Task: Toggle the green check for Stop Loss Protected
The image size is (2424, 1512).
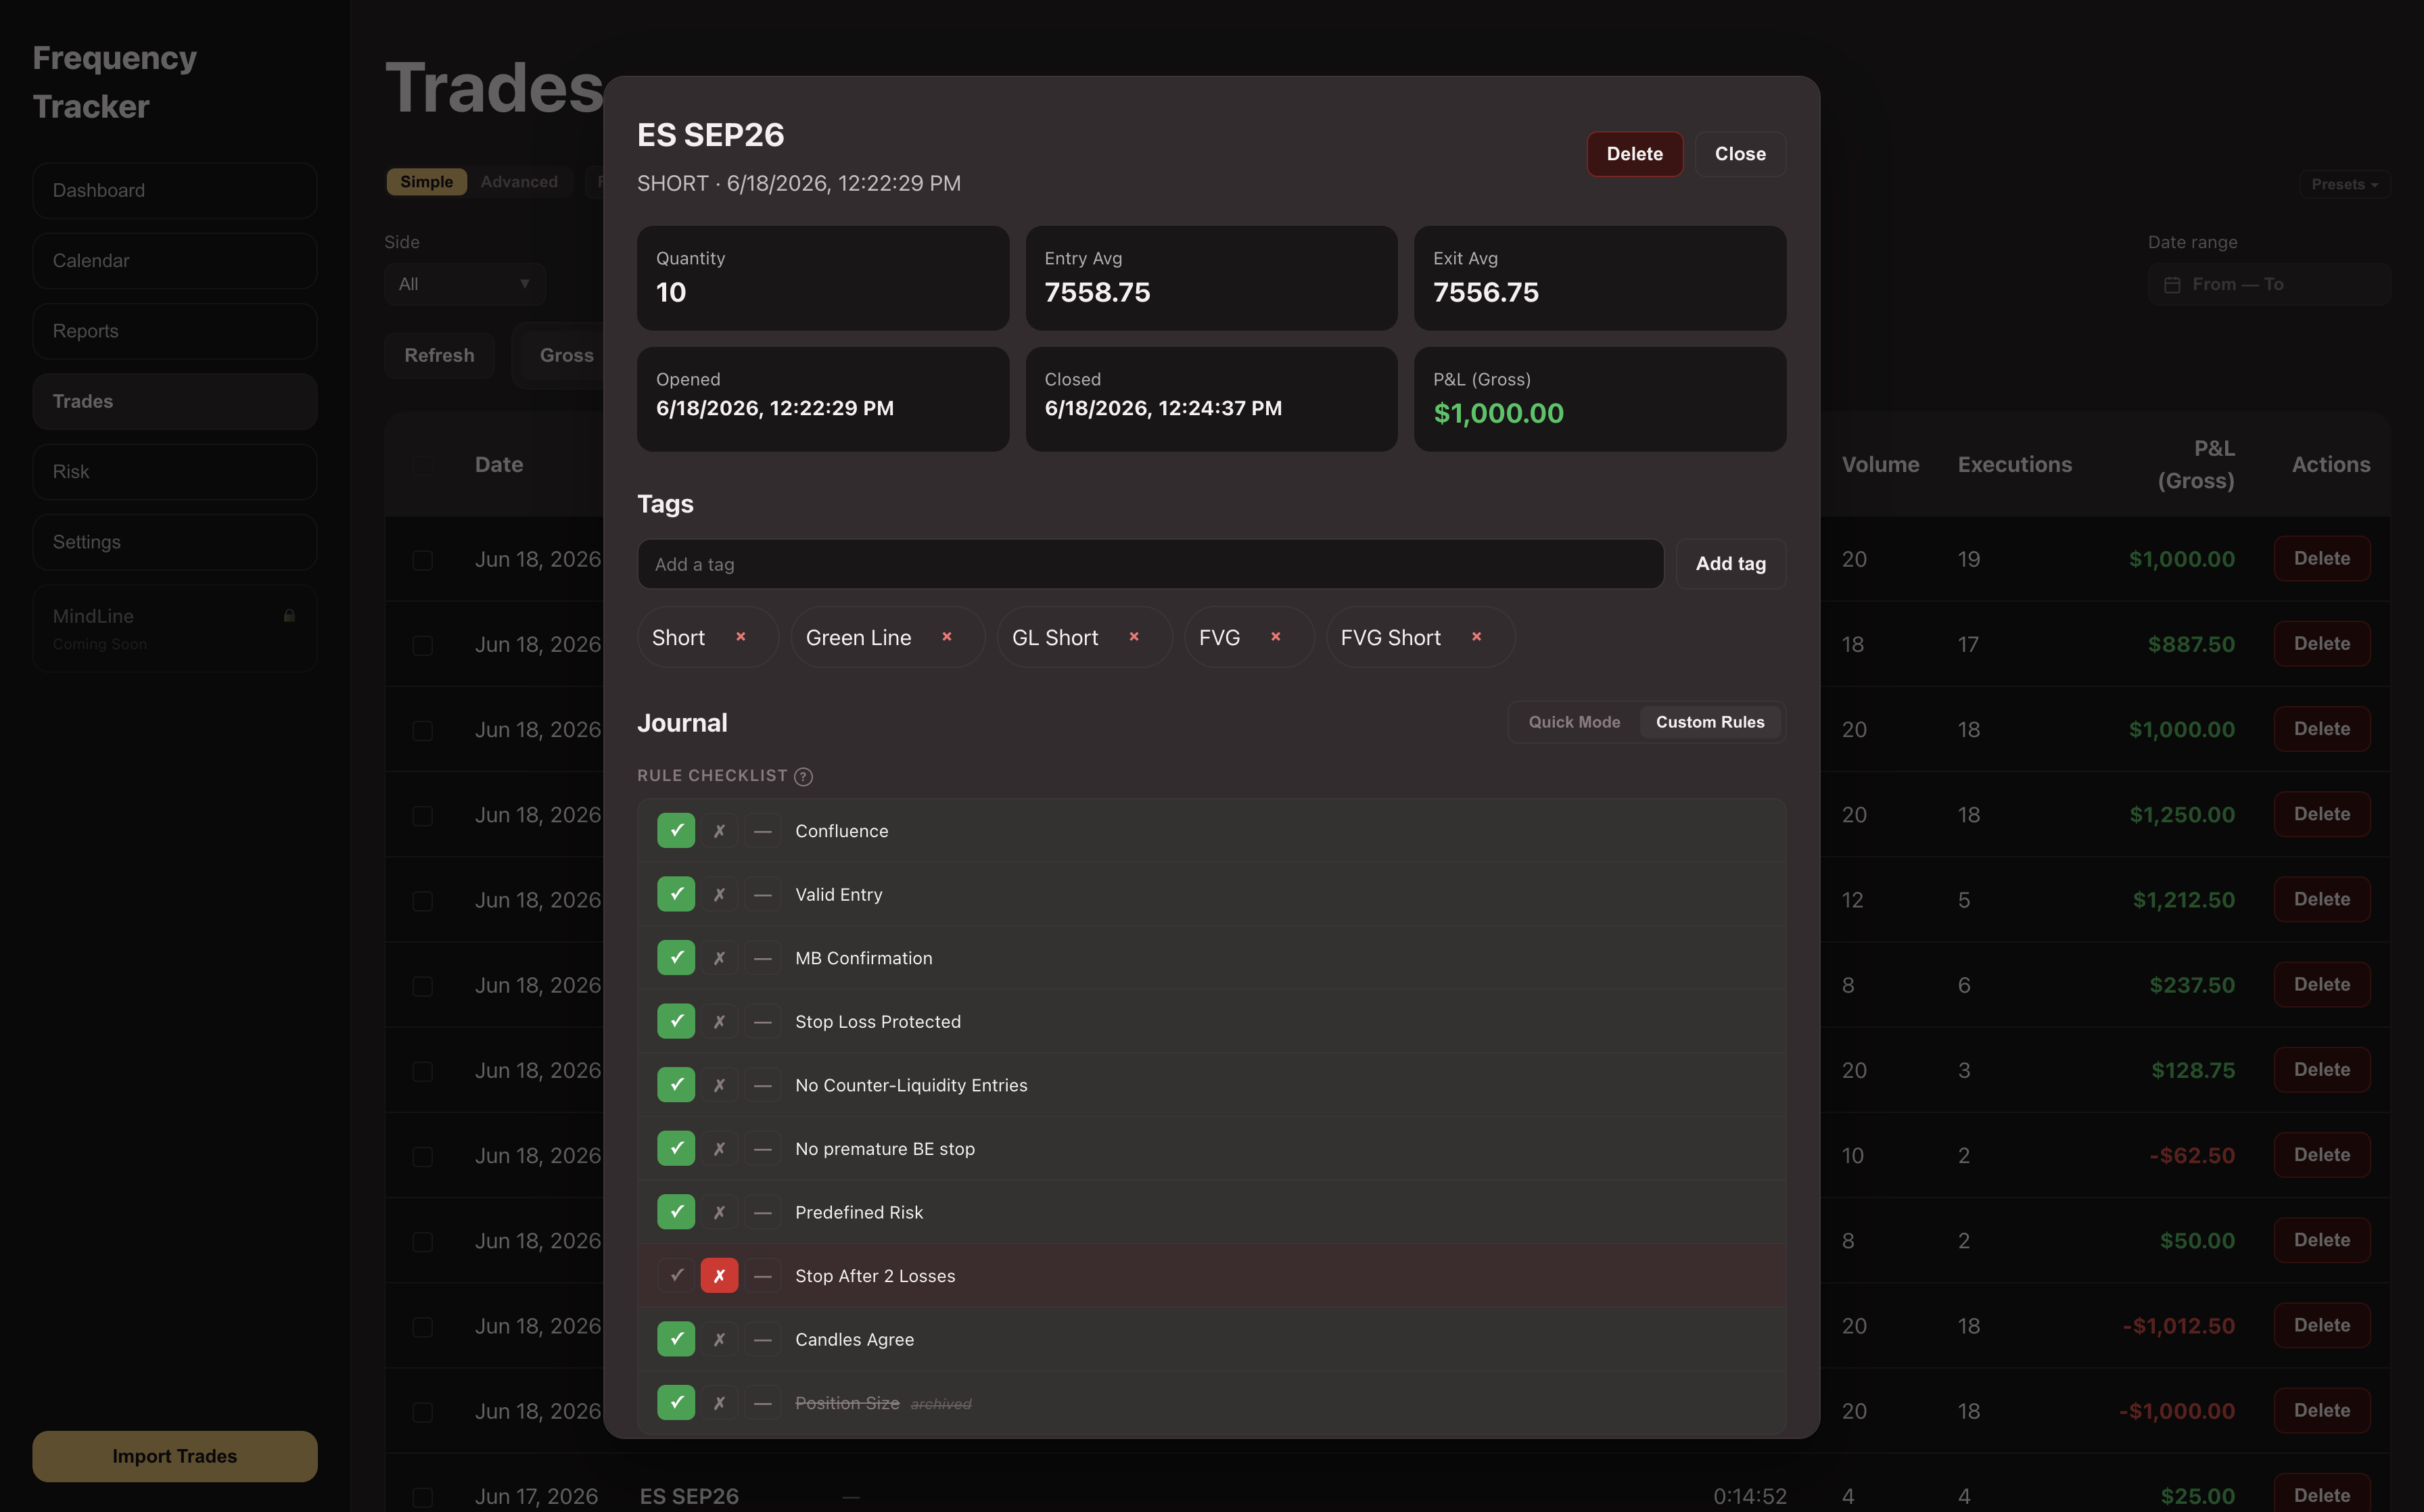Action: tap(676, 1021)
